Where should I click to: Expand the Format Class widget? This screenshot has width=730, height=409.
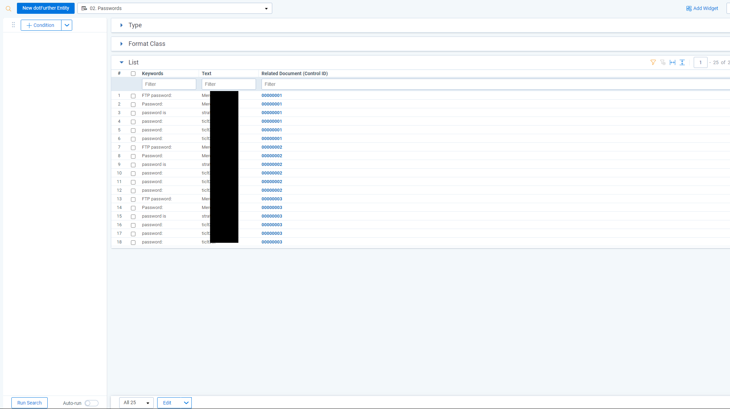[121, 44]
